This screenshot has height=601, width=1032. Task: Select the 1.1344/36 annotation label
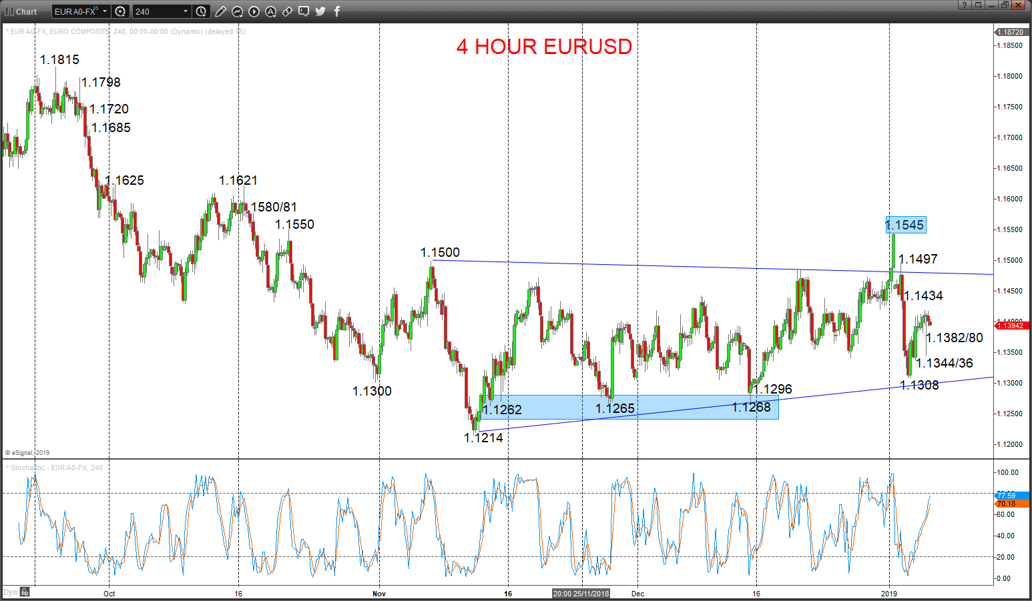tap(945, 363)
